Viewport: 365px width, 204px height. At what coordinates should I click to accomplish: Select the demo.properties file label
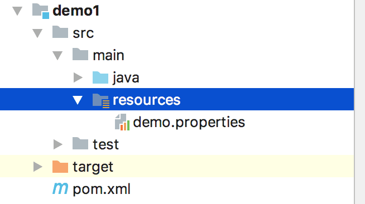[189, 123]
